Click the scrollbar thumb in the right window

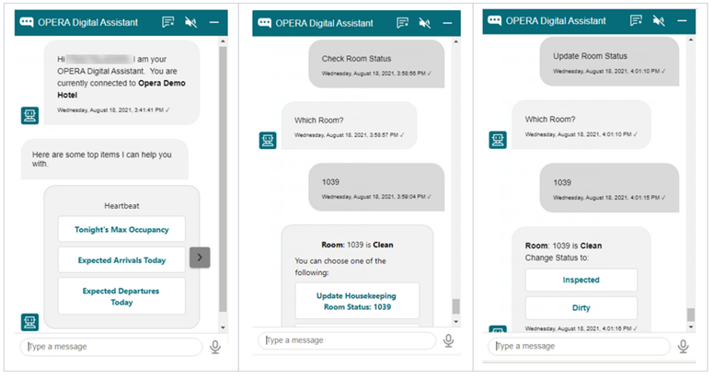pos(691,315)
